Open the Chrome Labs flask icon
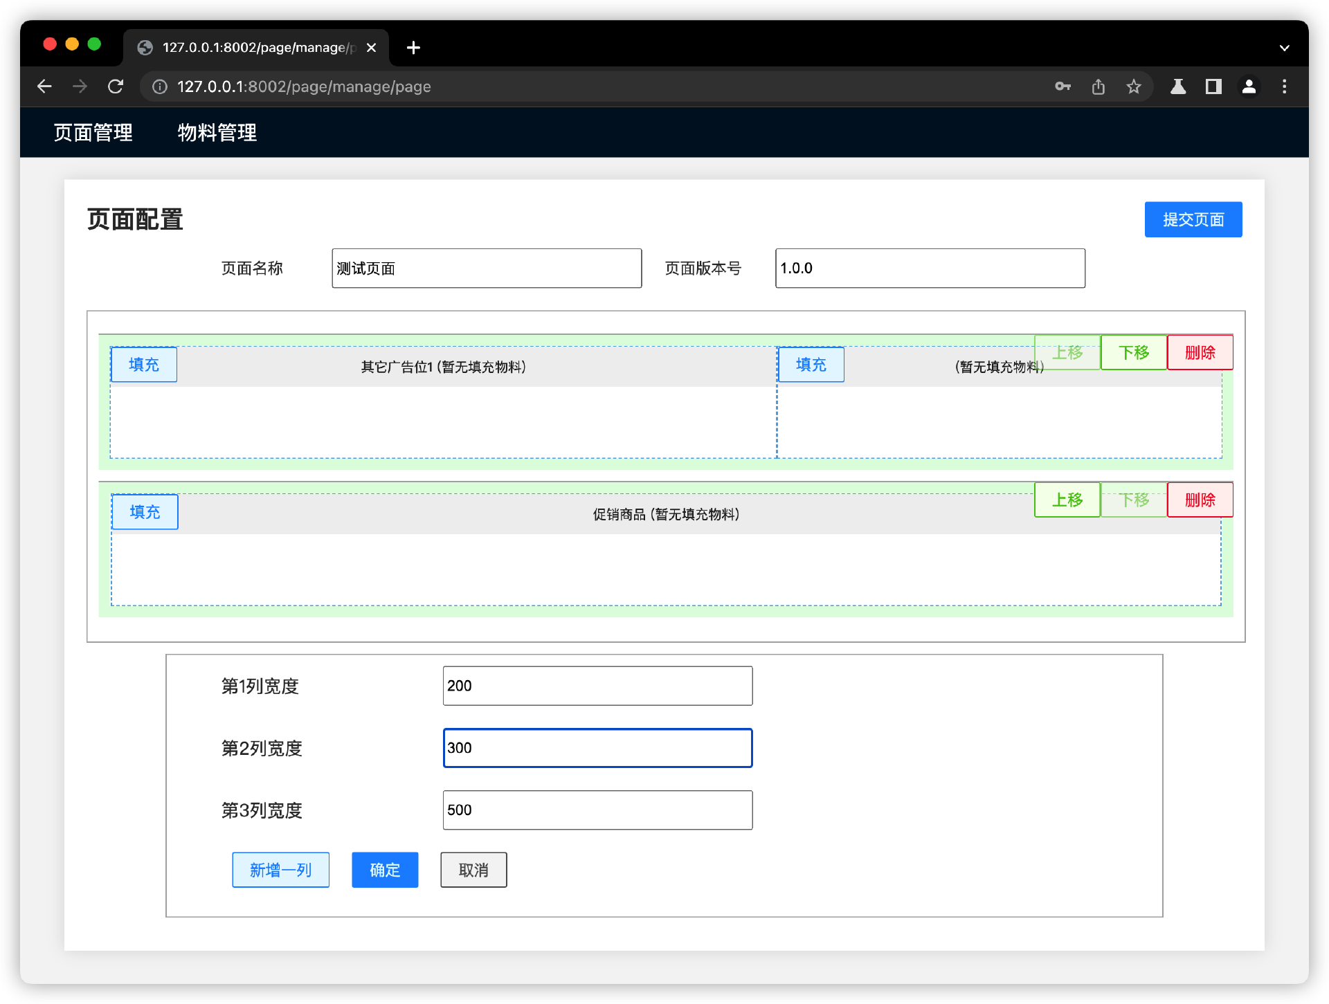The image size is (1329, 1004). [1178, 86]
